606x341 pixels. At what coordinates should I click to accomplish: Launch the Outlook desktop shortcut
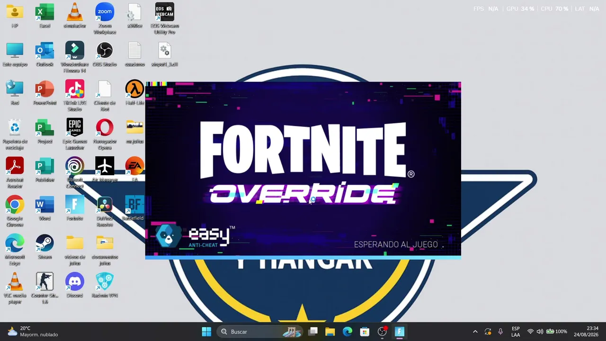[x=45, y=54]
